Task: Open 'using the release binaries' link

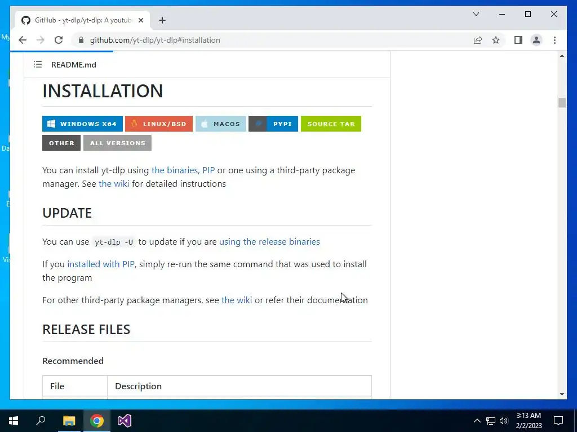Action: click(269, 242)
